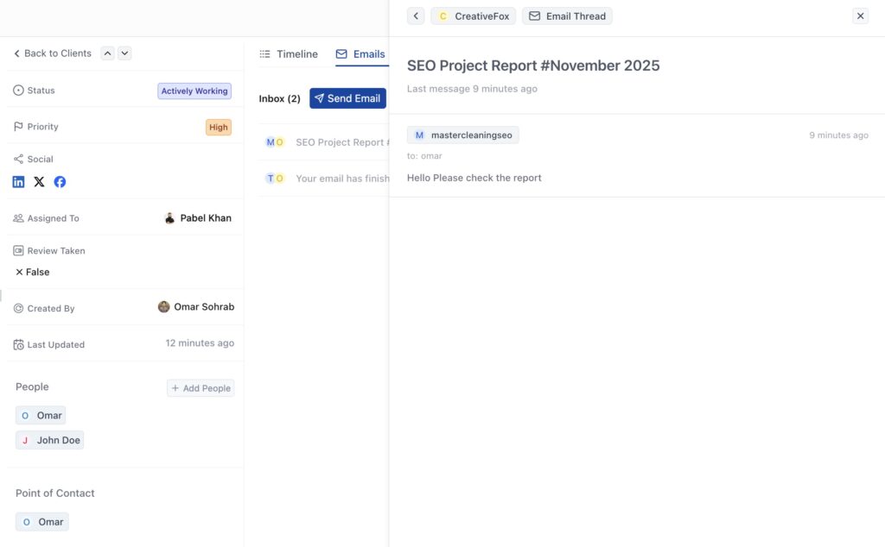
Task: Toggle the High priority badge
Action: (x=218, y=127)
